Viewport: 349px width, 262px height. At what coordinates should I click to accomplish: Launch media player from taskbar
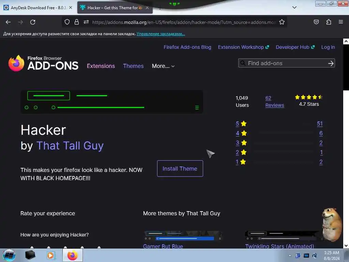(x=50, y=255)
